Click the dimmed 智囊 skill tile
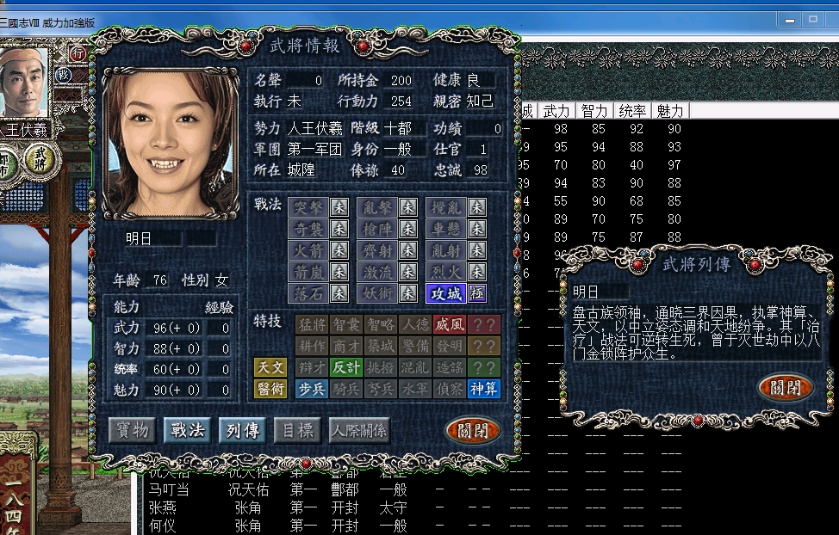Image resolution: width=839 pixels, height=535 pixels. point(345,324)
